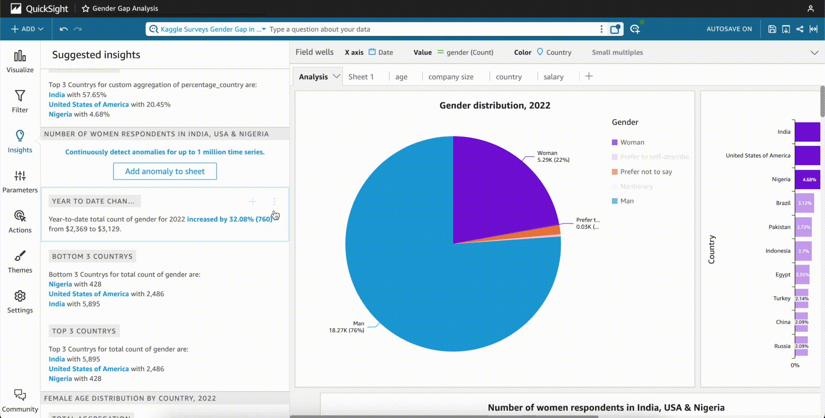Switch to the salary tab

[553, 77]
